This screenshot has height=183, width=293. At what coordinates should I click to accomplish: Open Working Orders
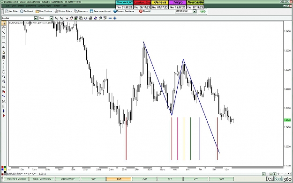63,11
